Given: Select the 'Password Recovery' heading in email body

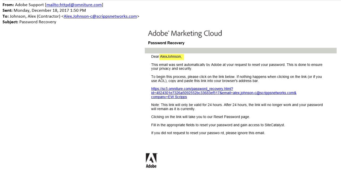Looking at the screenshot, I should tap(166, 43).
